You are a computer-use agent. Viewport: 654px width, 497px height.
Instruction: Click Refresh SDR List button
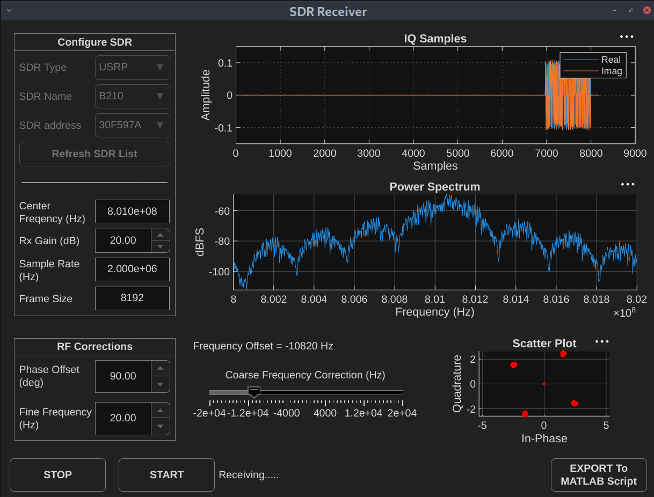95,154
